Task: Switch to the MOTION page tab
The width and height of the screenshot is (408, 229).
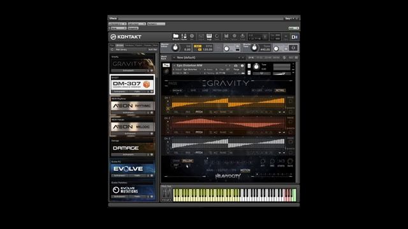Action: pos(245,170)
